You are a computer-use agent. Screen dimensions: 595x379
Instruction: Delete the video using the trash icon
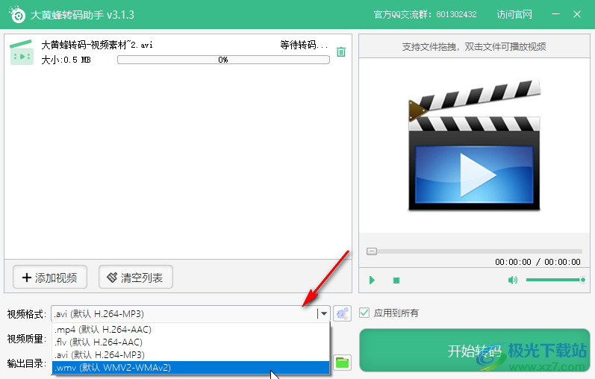pos(340,52)
